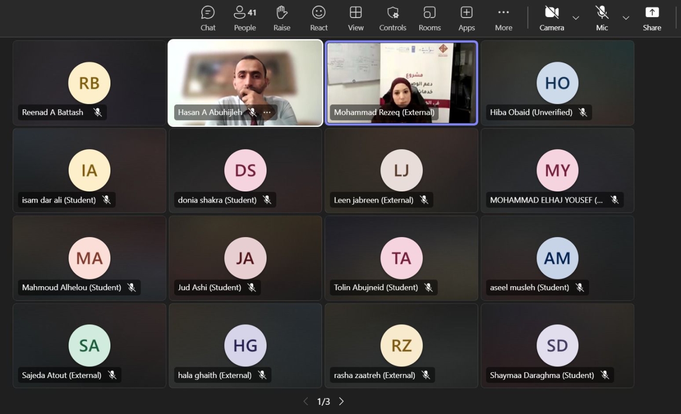Screen dimensions: 681x414
Task: Open more options on Hasan A Abuhijleh tile
Action: click(267, 112)
